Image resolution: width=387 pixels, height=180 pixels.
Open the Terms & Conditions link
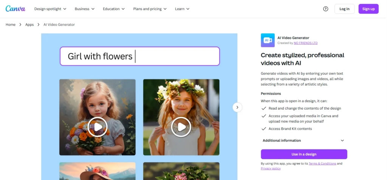click(x=322, y=163)
